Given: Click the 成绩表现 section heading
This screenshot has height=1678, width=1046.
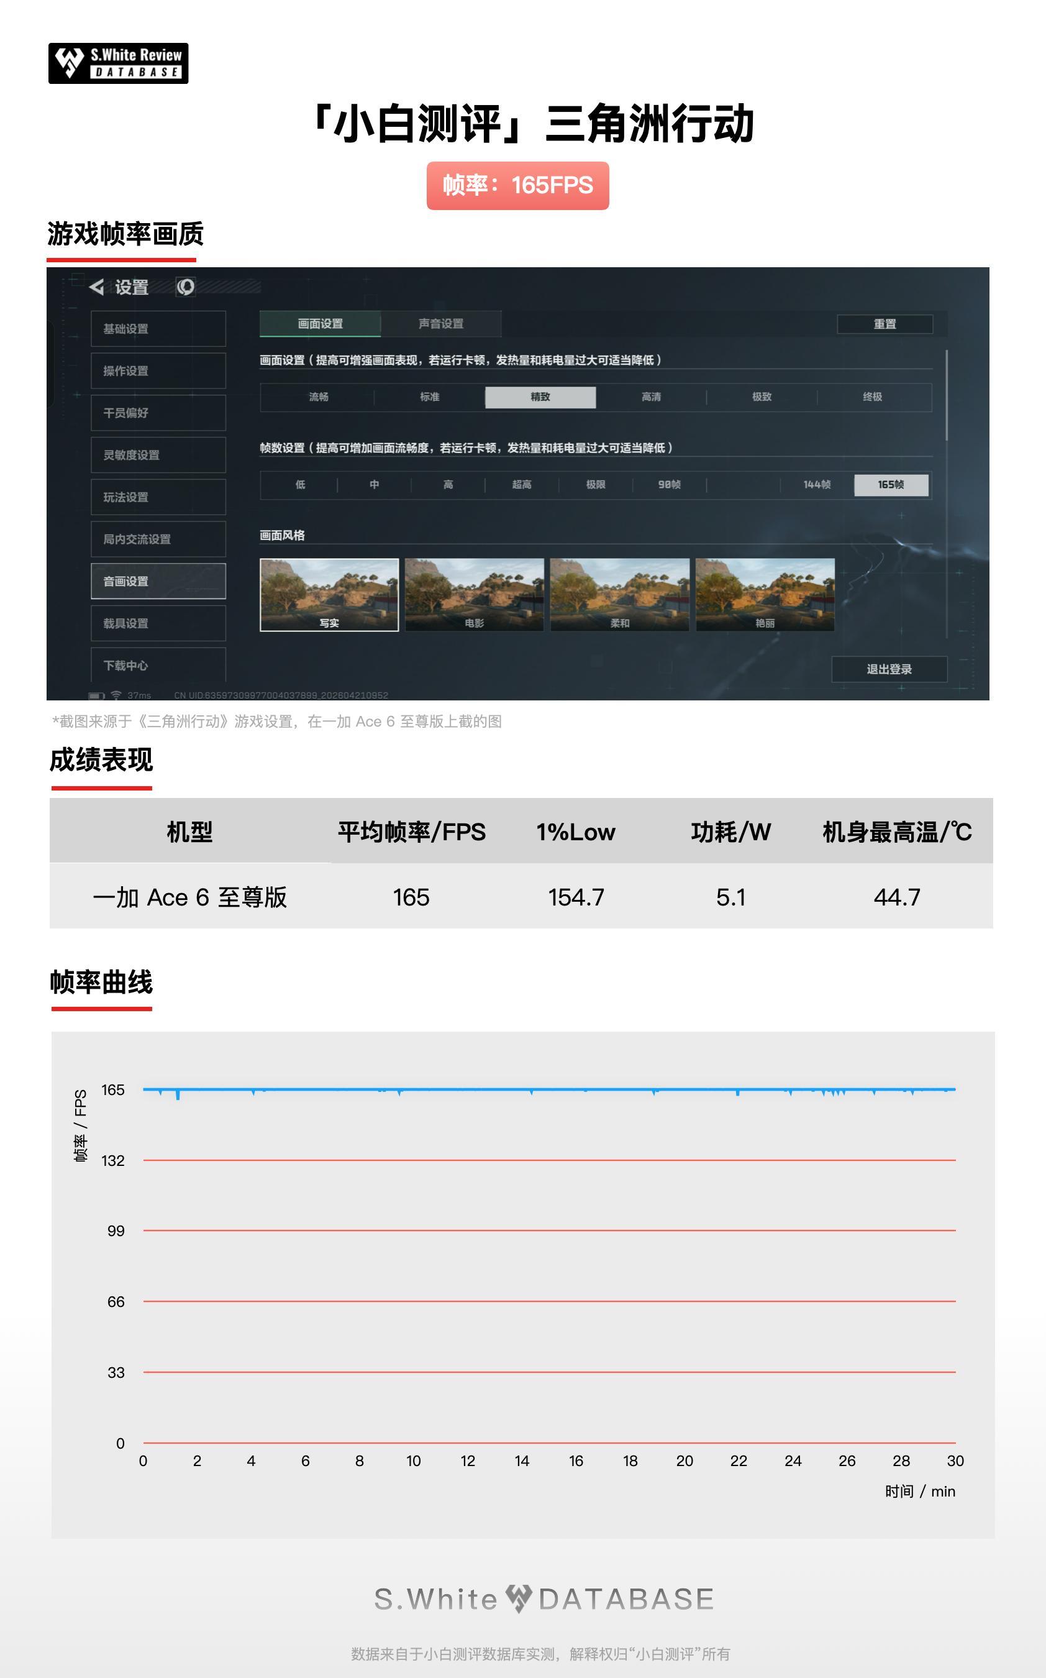Looking at the screenshot, I should (x=101, y=760).
